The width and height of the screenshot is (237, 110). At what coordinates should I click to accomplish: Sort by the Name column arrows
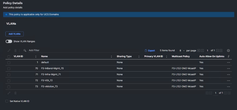pos(111,56)
